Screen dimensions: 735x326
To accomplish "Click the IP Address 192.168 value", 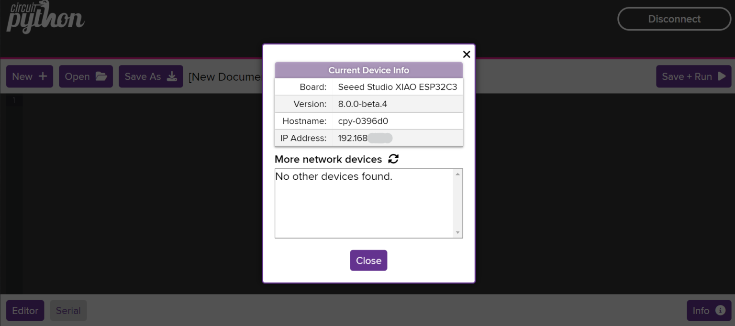I will 353,139.
